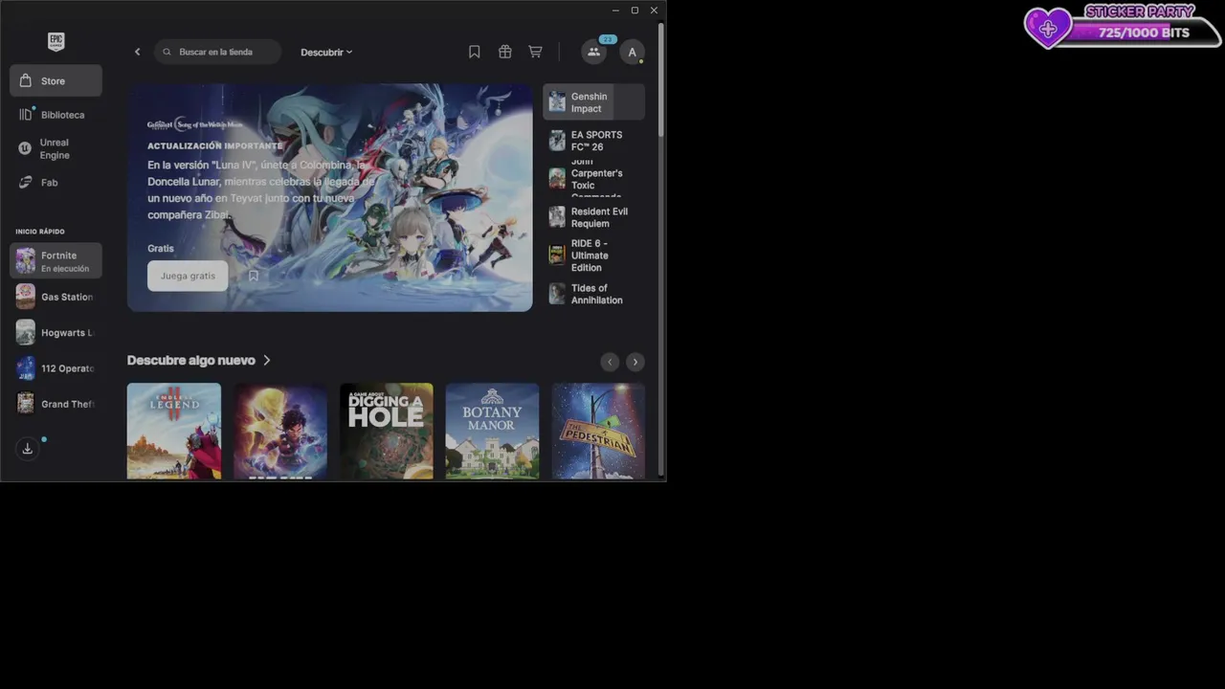Open Gas Station quick launch entry

[x=56, y=297]
